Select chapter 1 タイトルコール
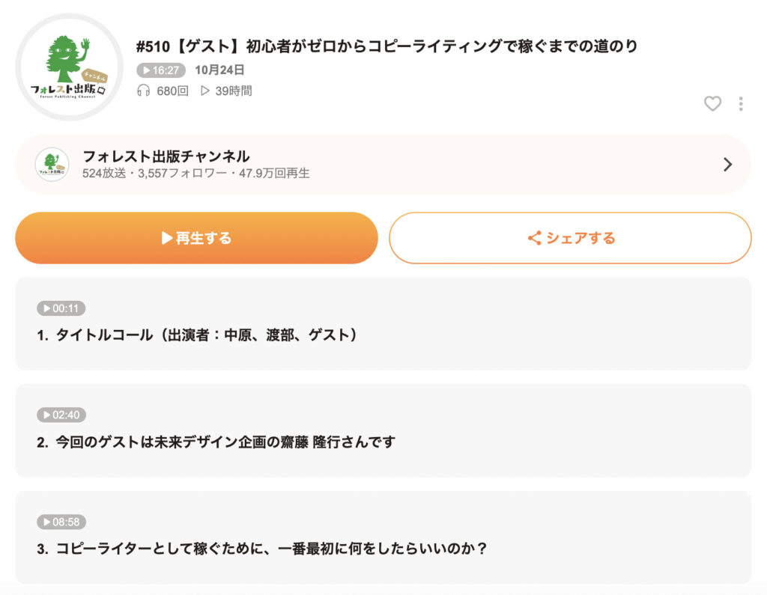 click(383, 323)
